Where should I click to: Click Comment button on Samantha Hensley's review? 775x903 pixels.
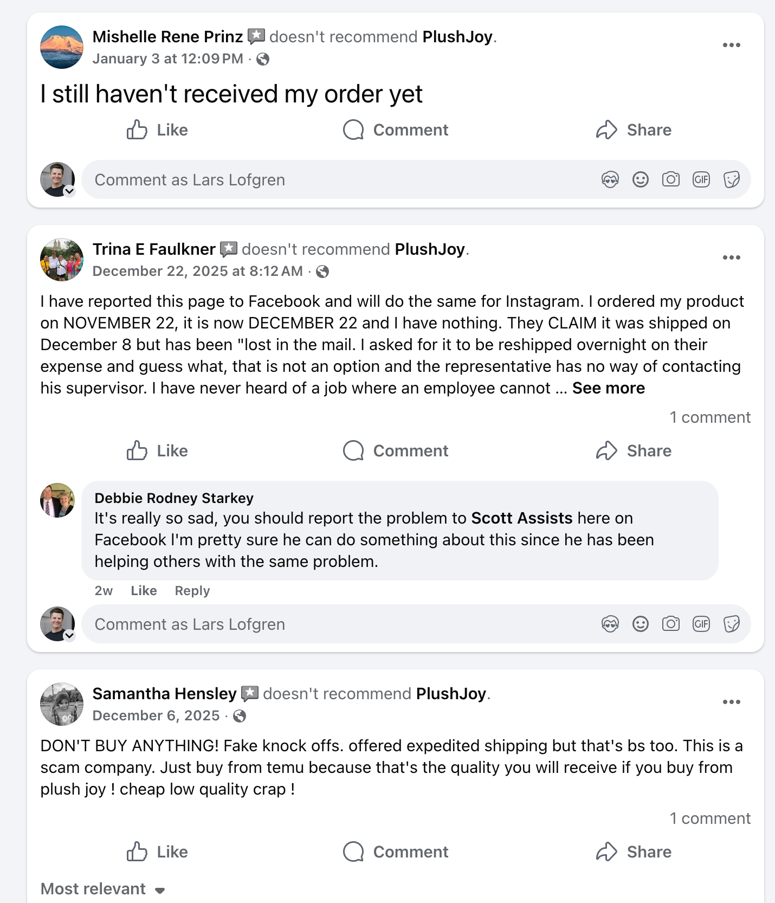[x=396, y=852]
